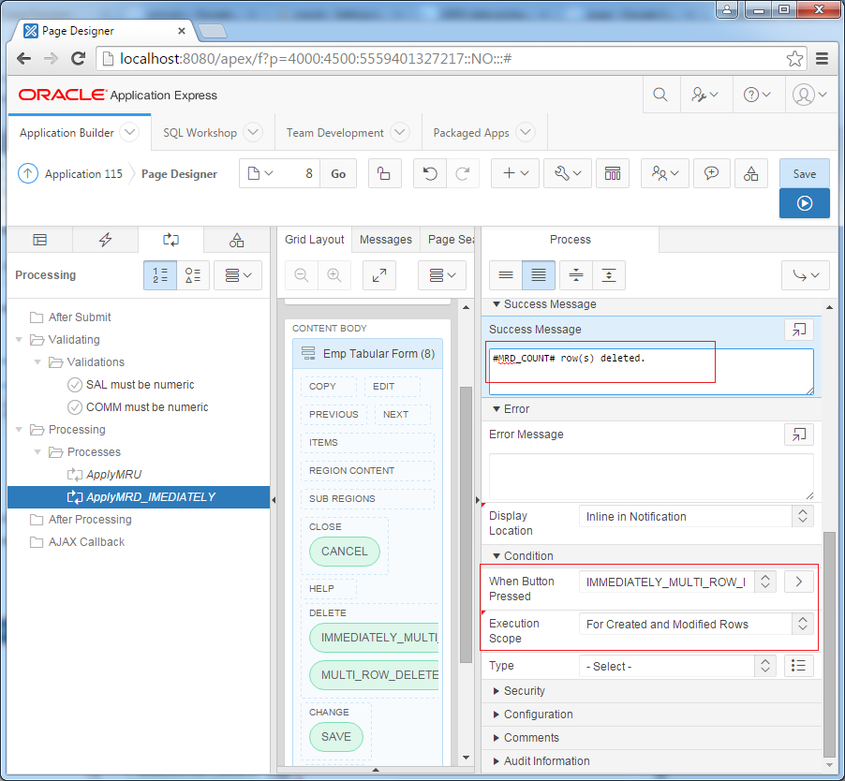Open Success Message code editor dialog

click(799, 330)
